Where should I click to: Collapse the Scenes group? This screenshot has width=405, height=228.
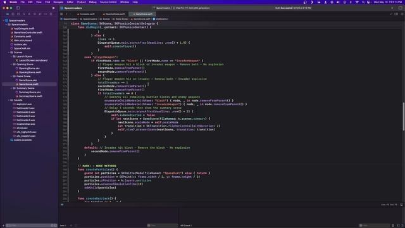[x=9, y=53]
